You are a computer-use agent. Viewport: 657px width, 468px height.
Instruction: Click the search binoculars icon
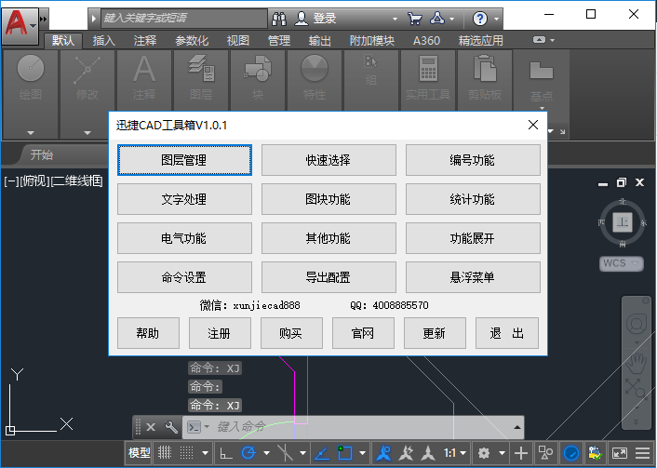(x=279, y=19)
